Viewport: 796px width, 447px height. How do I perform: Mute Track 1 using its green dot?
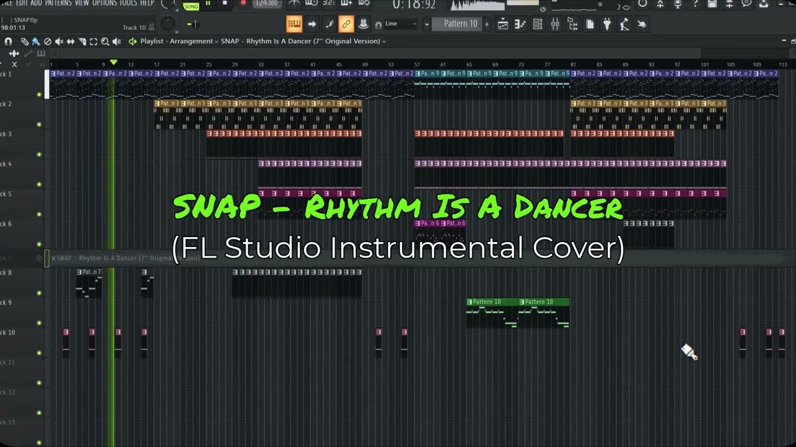[x=39, y=94]
